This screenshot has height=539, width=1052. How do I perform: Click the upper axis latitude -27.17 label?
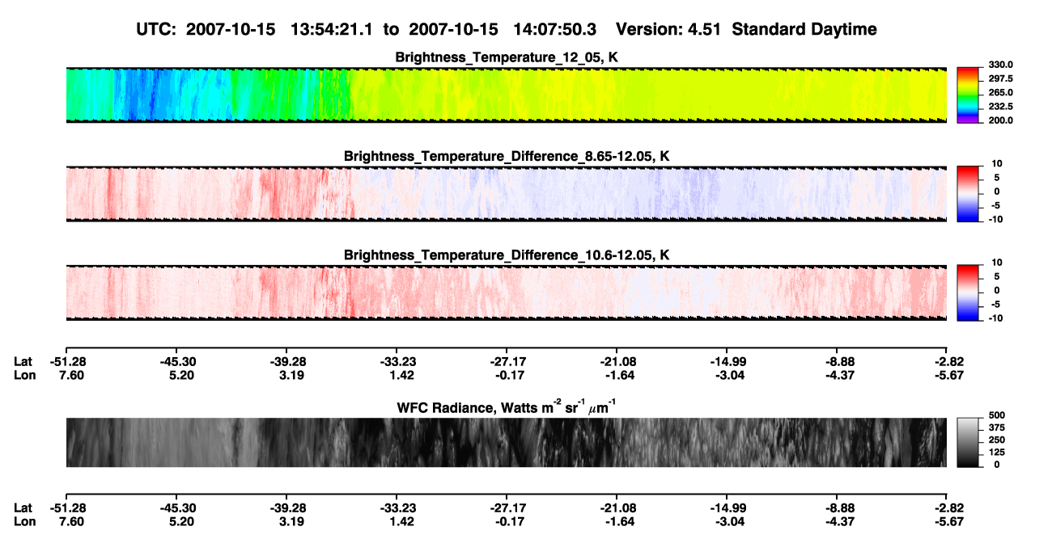(507, 362)
